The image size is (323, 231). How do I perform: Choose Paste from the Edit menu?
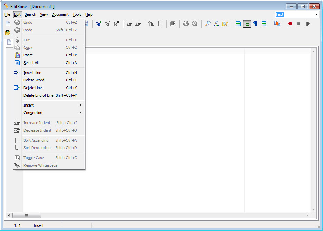tap(49, 55)
